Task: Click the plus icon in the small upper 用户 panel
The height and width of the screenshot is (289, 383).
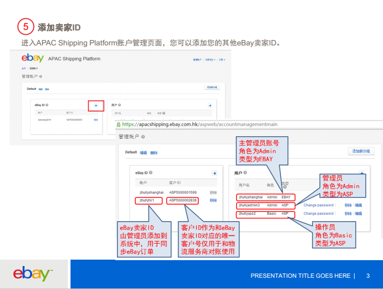Action: click(210, 106)
